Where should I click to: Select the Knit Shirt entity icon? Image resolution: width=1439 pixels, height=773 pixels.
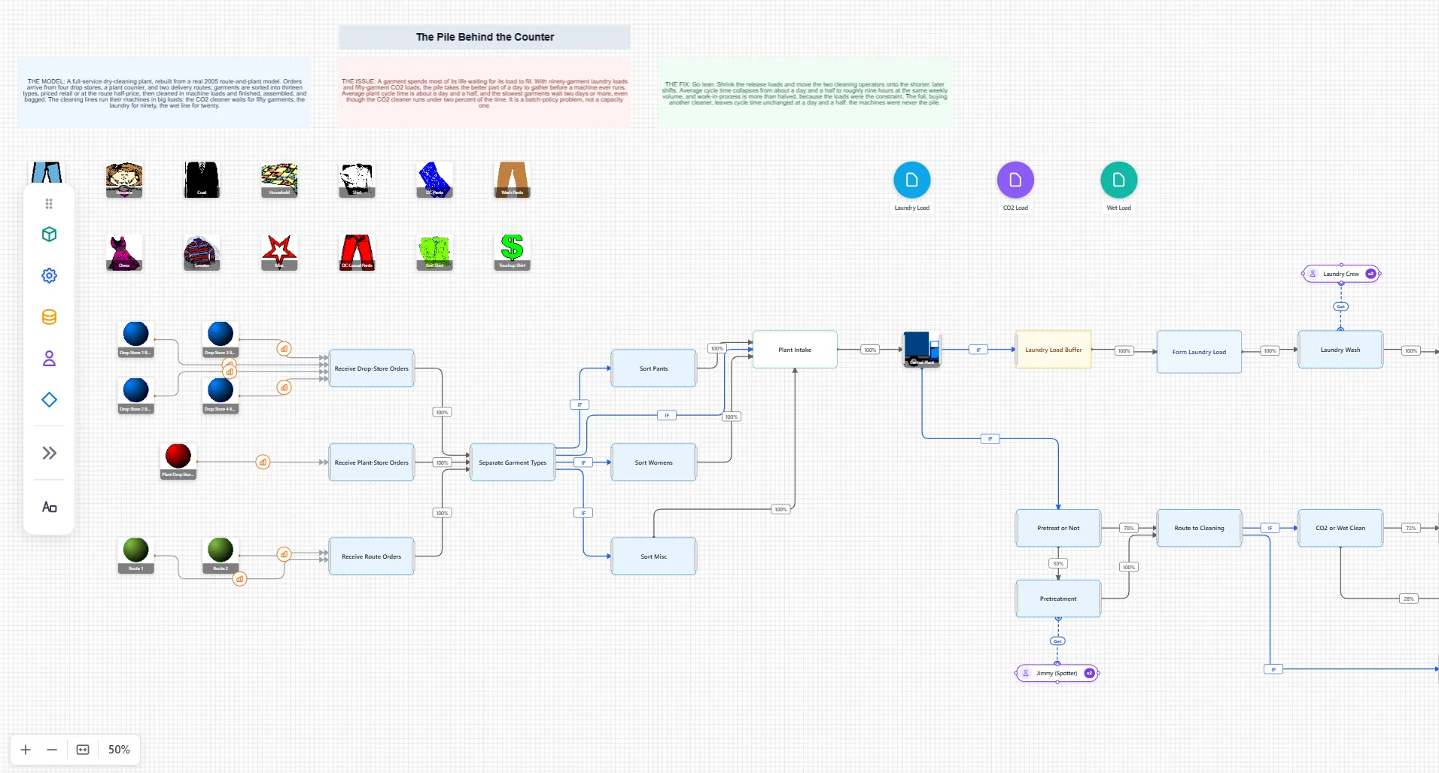click(x=434, y=253)
